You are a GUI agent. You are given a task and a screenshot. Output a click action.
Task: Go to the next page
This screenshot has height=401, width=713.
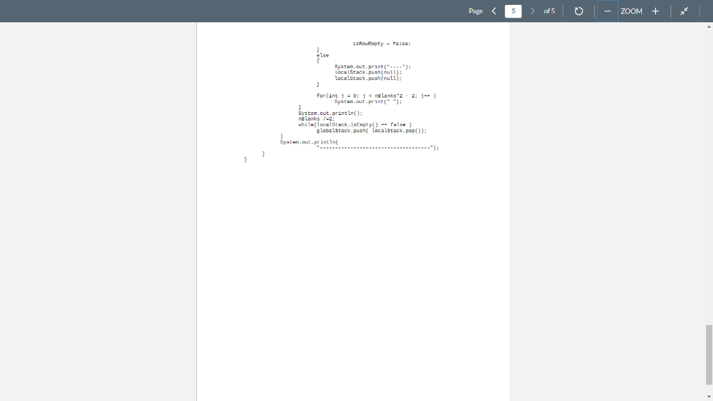tap(533, 11)
